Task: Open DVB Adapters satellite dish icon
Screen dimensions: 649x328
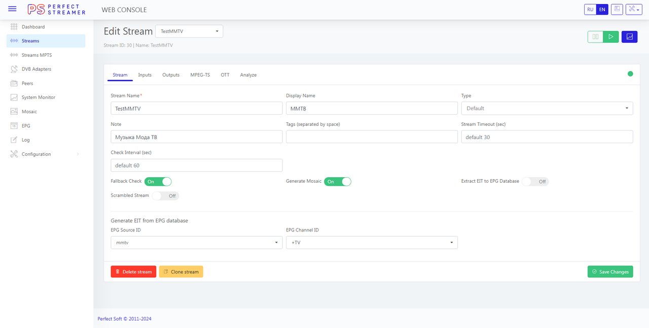Action: (x=14, y=69)
